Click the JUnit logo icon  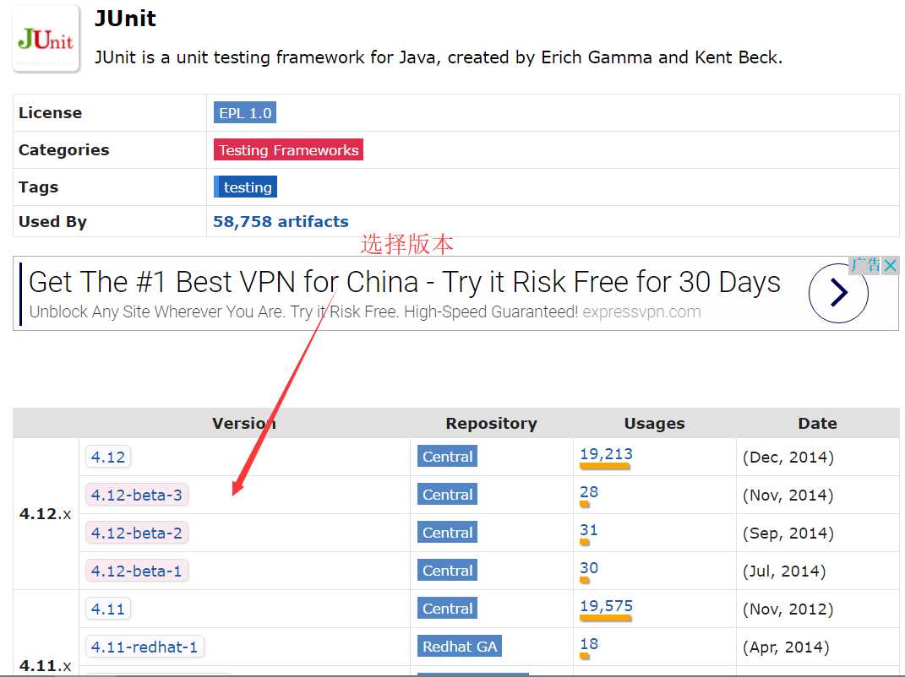coord(46,39)
